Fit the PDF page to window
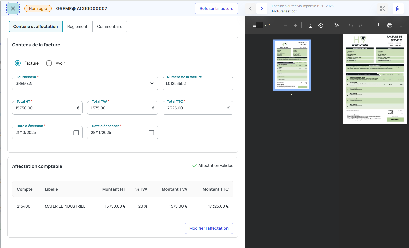 click(x=310, y=25)
